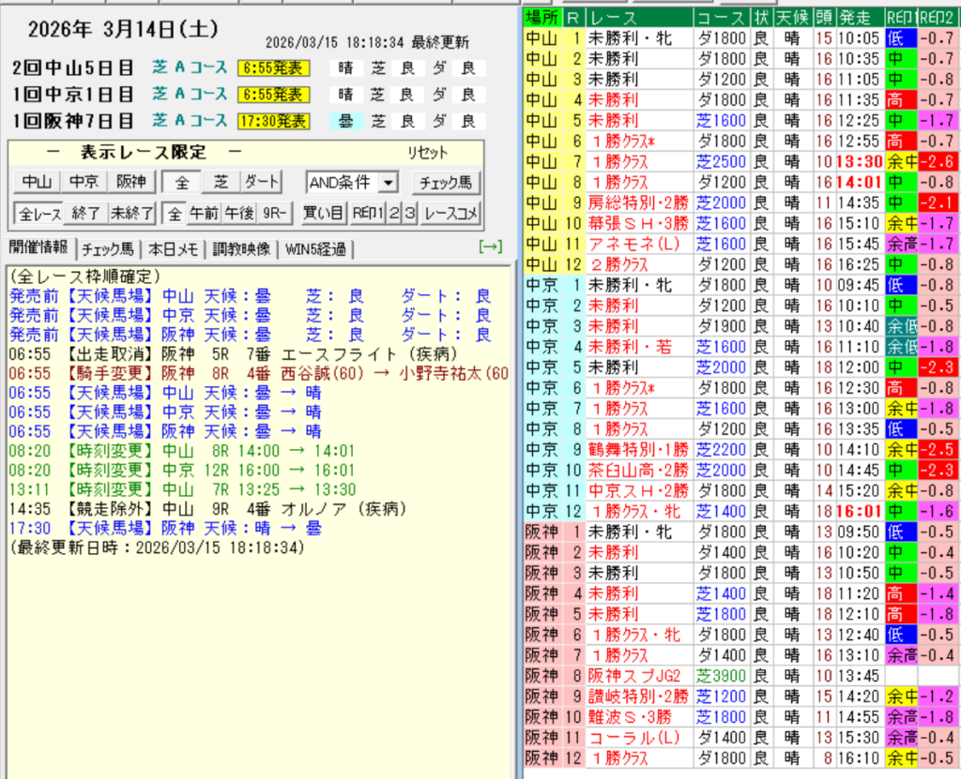
Task: Switch to the 調教映像 tab
Action: [240, 248]
